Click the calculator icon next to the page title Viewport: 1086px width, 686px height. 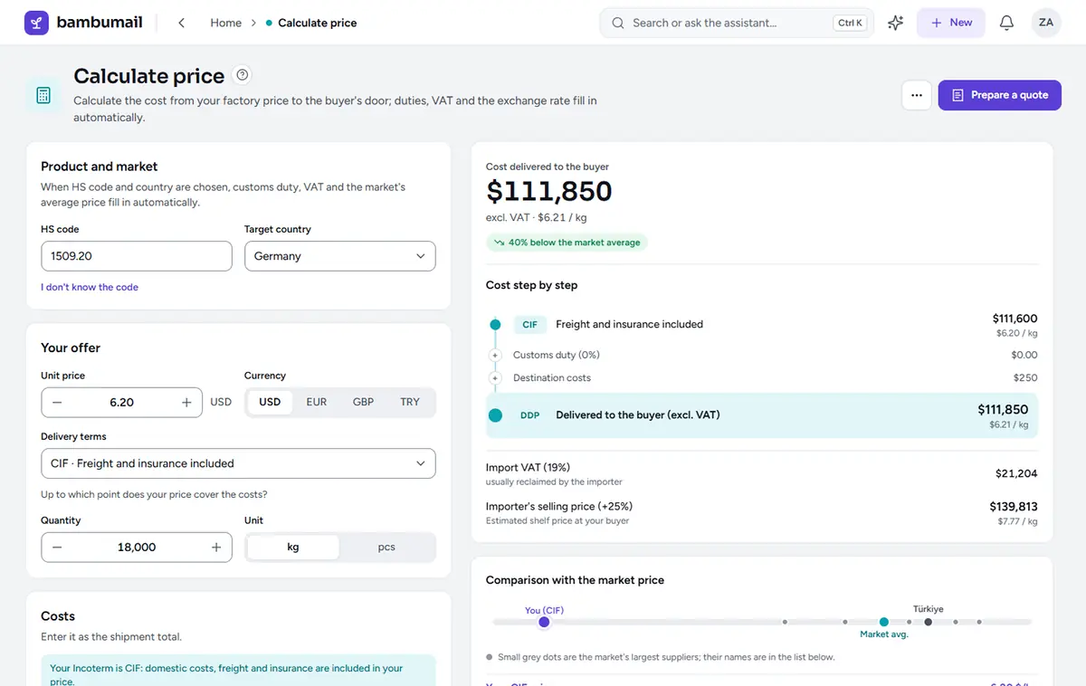pos(43,95)
